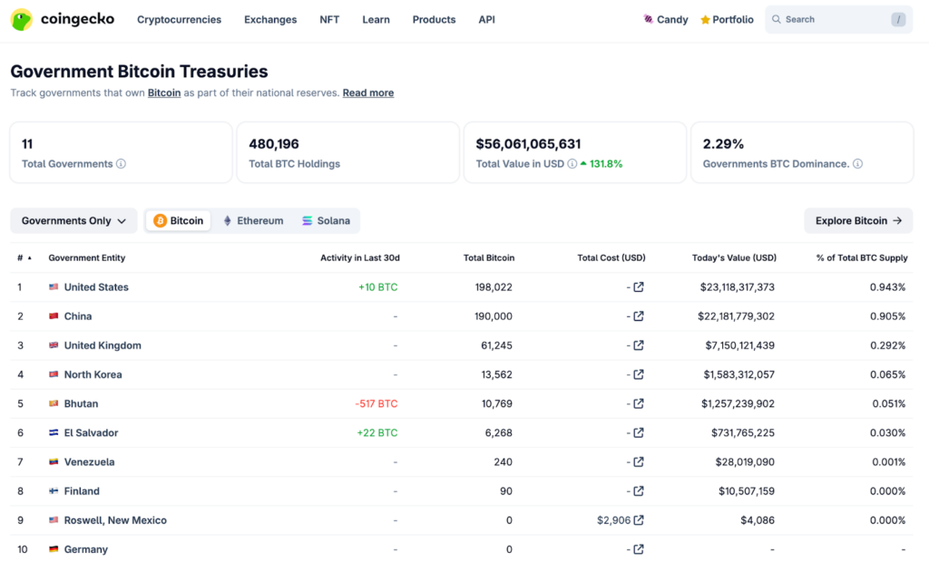Screen dimensions: 929x562
Task: Open the El Salvador government entity
Action: pyautogui.click(x=91, y=432)
